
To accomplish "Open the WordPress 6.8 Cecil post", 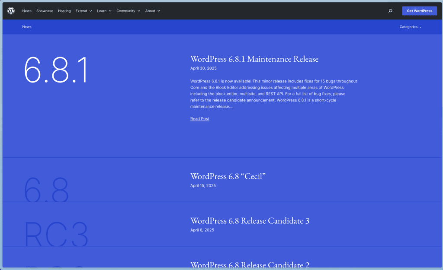I will pyautogui.click(x=228, y=176).
